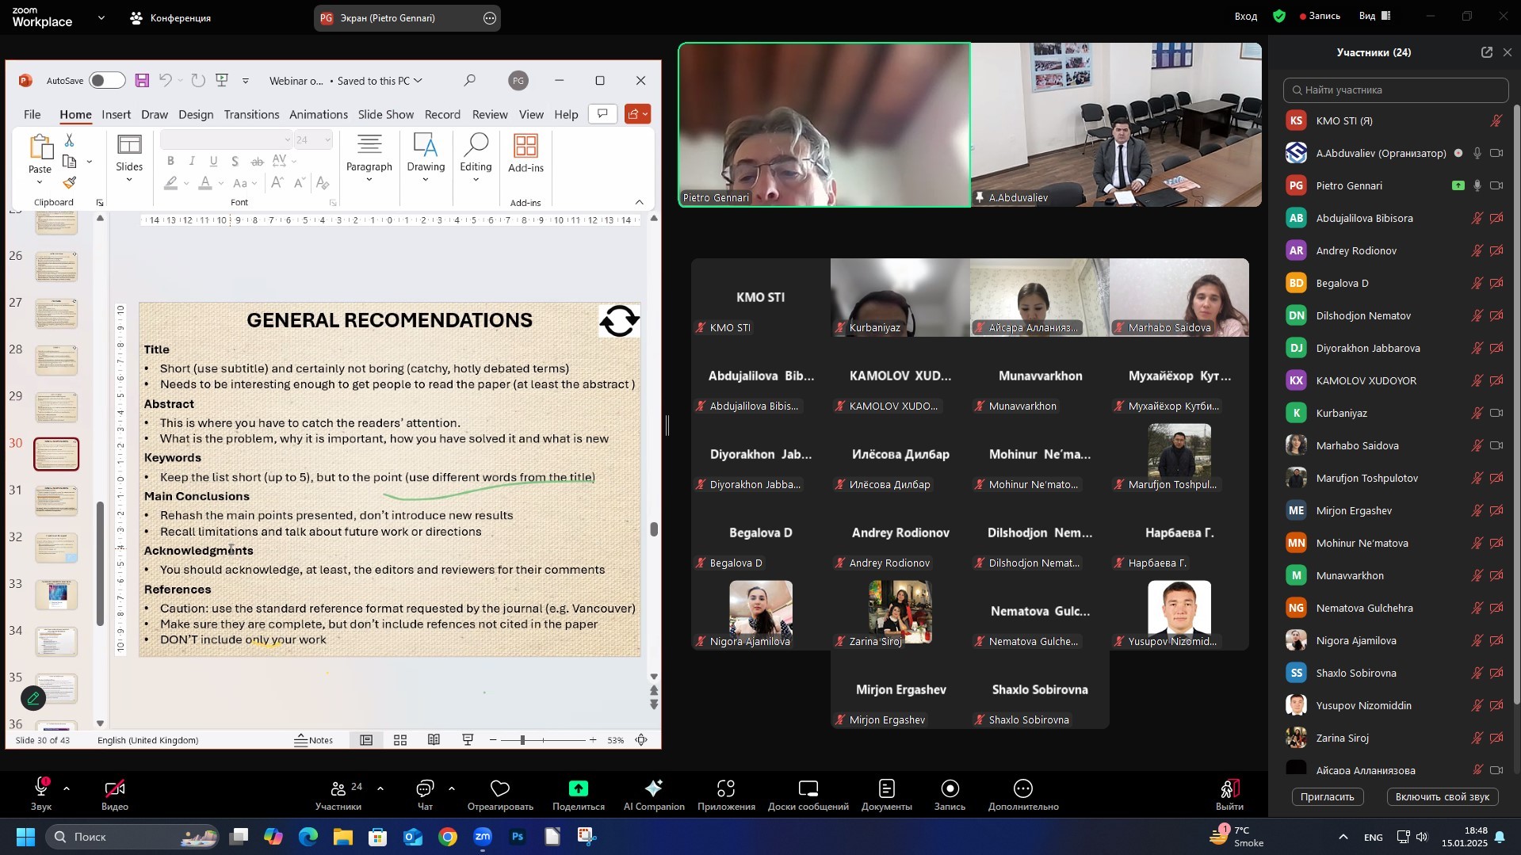Open the Участники participants button

[x=339, y=795]
